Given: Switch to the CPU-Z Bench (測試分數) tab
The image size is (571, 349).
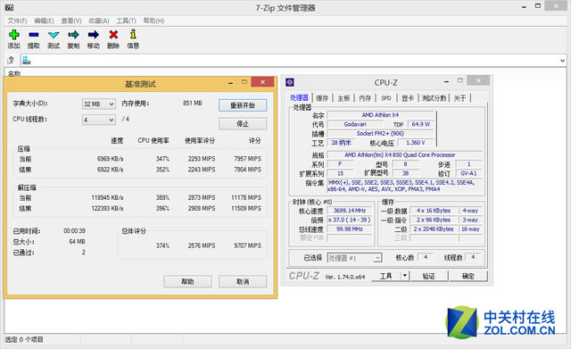Looking at the screenshot, I should pos(434,98).
